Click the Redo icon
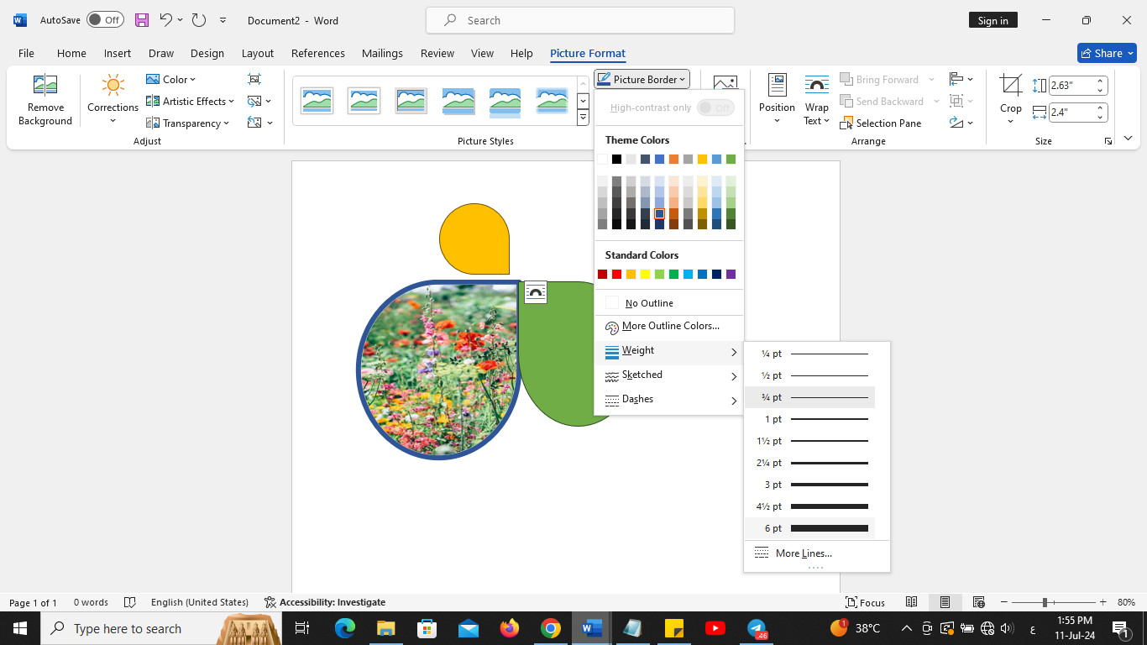This screenshot has height=645, width=1147. click(198, 20)
